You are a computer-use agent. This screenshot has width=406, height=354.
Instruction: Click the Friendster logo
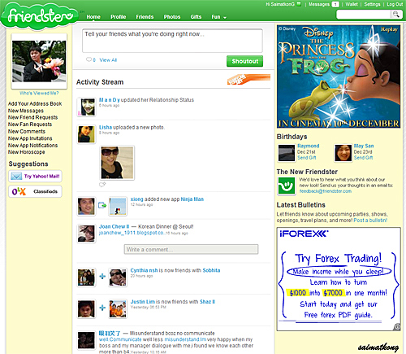[x=40, y=15]
